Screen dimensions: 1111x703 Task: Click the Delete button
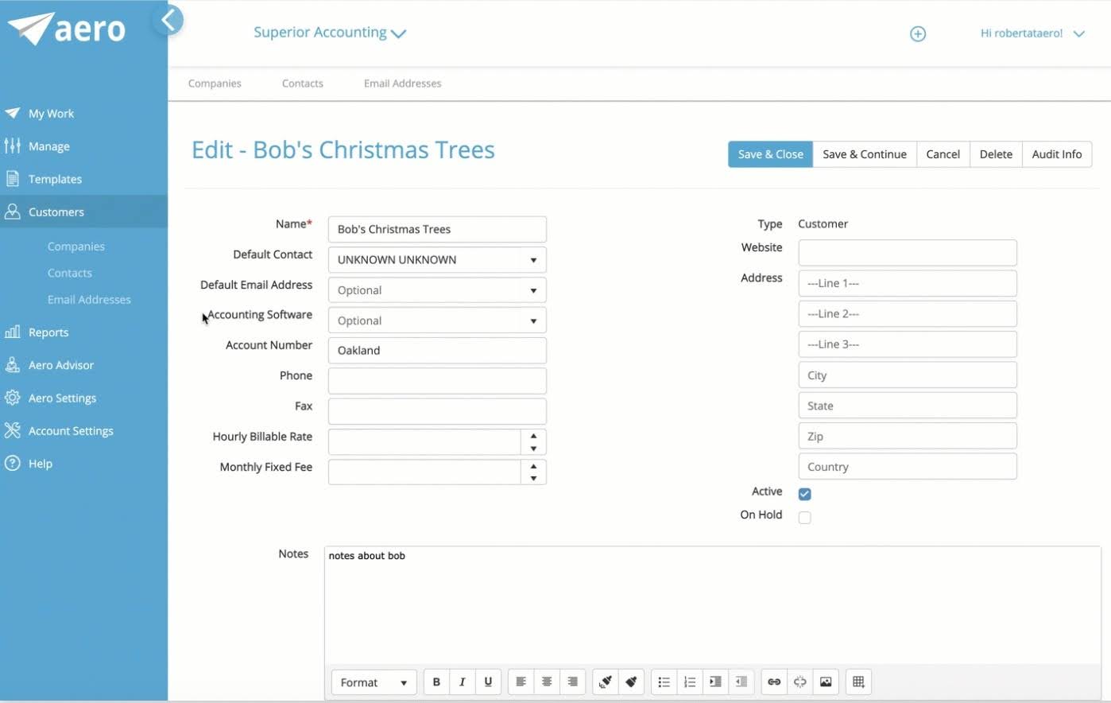coord(996,154)
